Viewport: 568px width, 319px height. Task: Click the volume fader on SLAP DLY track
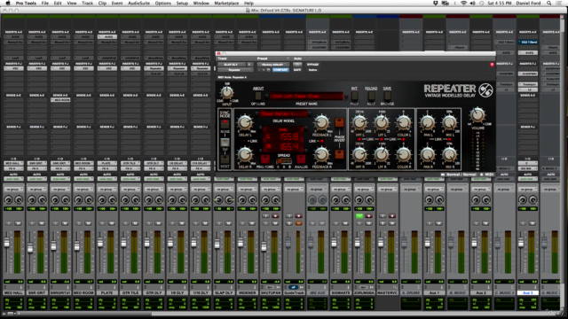click(x=217, y=245)
